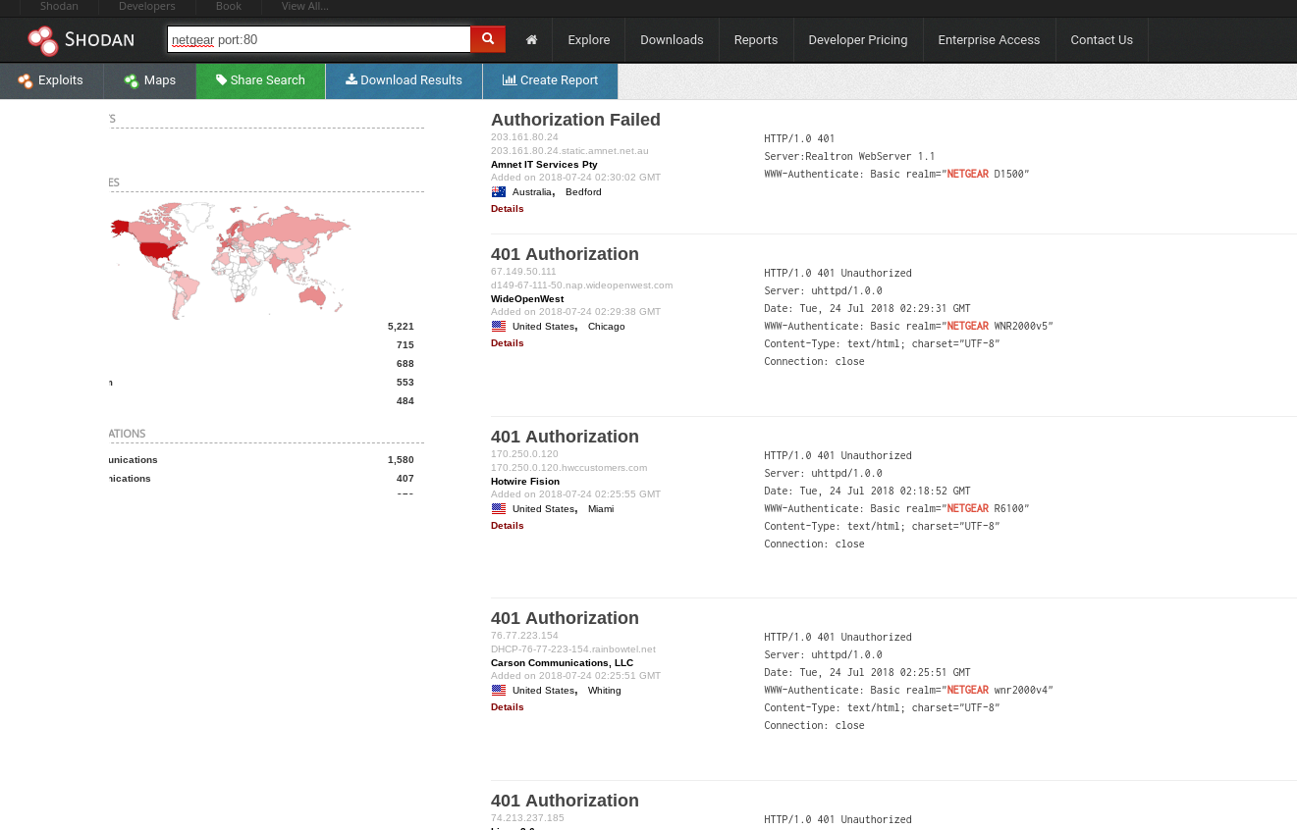Viewport: 1297px width, 830px height.
Task: Click the realm text NETGEAR R6100
Action: tap(988, 509)
